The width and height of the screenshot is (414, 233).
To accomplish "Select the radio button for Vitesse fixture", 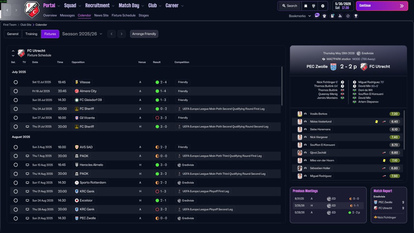I will (x=16, y=82).
